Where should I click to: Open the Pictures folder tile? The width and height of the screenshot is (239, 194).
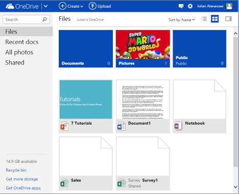tap(143, 49)
